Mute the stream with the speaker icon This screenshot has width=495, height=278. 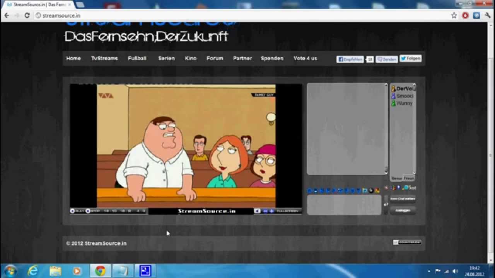(257, 211)
